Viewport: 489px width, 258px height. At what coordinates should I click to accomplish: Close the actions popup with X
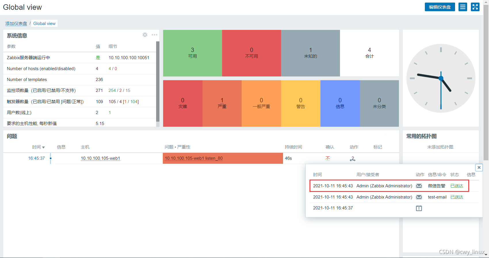(x=479, y=167)
